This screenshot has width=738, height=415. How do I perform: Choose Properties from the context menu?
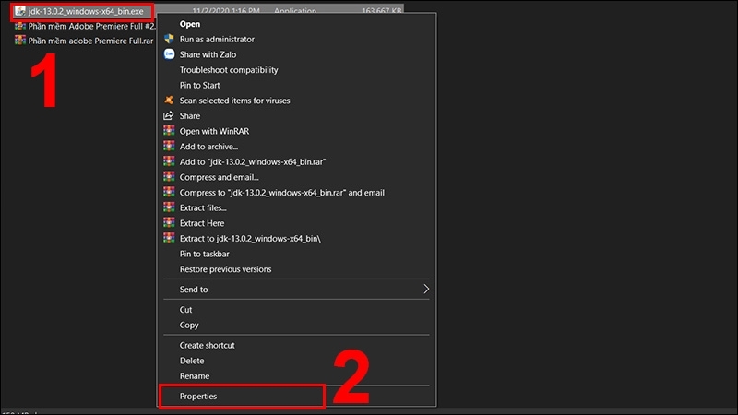198,397
